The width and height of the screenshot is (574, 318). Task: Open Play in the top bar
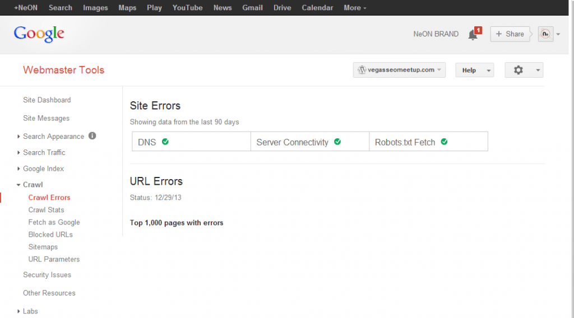click(154, 8)
